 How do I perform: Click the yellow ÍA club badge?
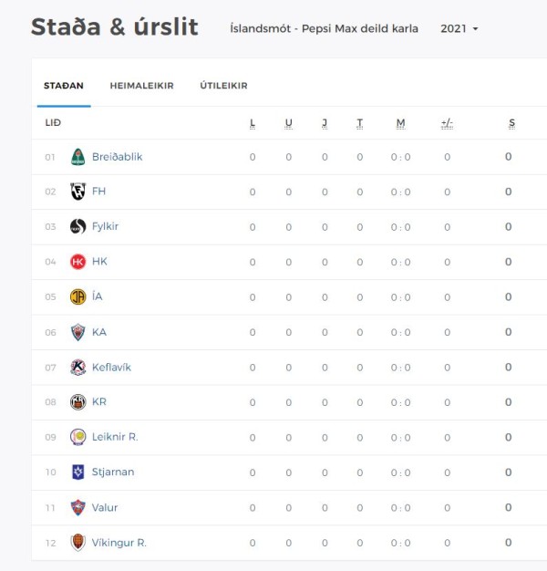(x=77, y=296)
